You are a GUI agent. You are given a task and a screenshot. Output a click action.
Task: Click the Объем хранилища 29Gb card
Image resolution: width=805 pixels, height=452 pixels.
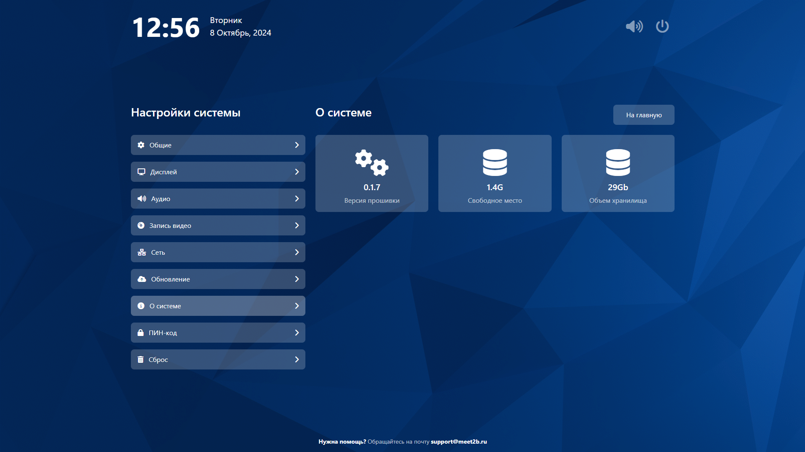click(617, 173)
